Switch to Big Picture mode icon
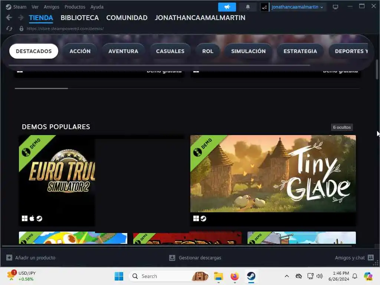 point(335,7)
